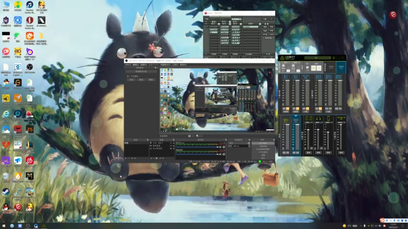Open the red NetEase Cloud Music icon

pyautogui.click(x=30, y=161)
